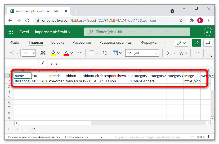
Task: Click the search box 'Поиск'
Action: (x=137, y=32)
